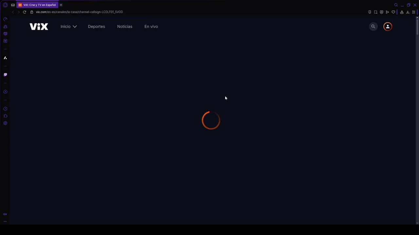This screenshot has width=419, height=235.
Task: Open browser profile account icon
Action: 402,12
